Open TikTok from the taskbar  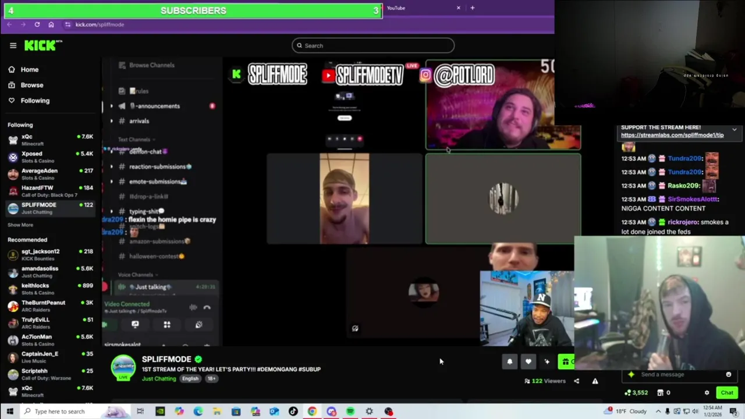[x=293, y=411]
